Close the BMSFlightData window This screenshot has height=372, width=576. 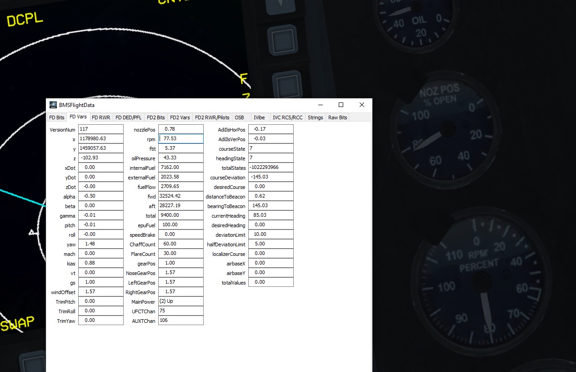(x=362, y=105)
